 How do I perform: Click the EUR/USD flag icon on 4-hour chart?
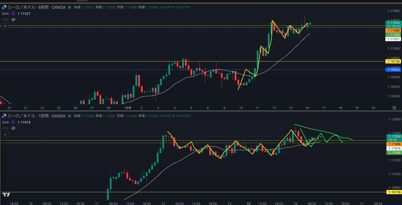(4, 7)
